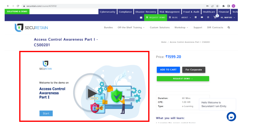
Task: Go back with the browser back arrow
Action: pos(8,6)
